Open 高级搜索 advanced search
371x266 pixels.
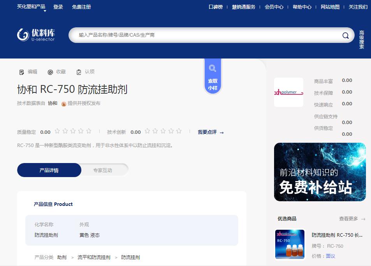tap(362, 40)
